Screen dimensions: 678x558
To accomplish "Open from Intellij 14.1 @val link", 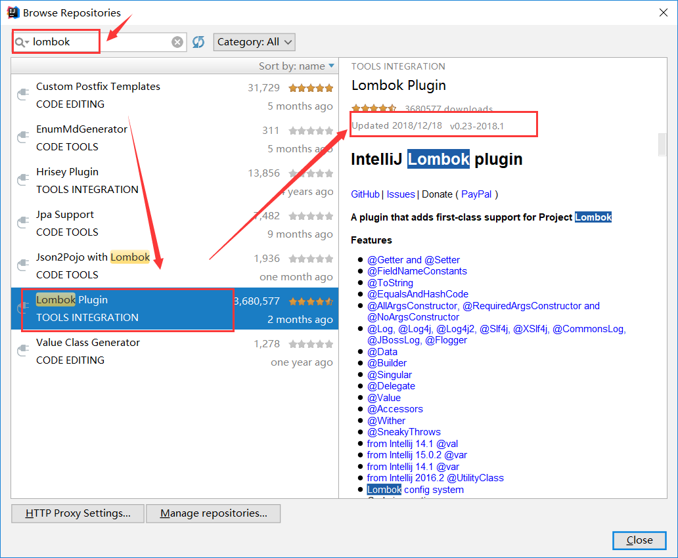I will point(413,444).
